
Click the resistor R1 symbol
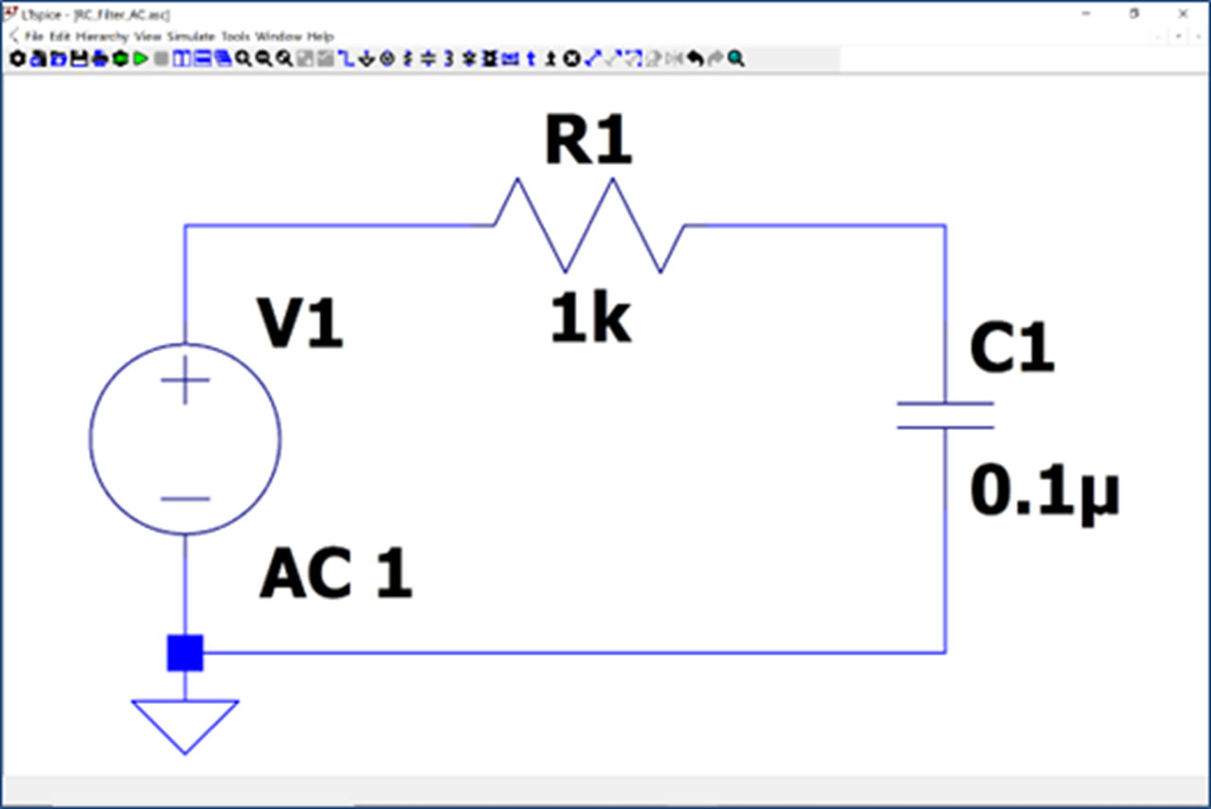click(x=588, y=225)
